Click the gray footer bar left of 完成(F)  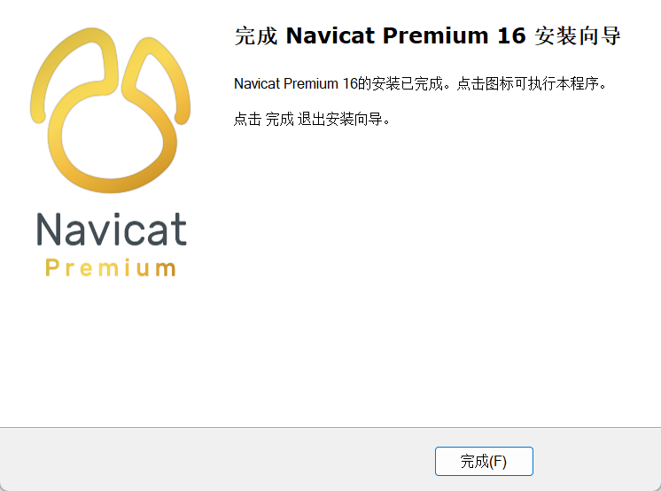pyautogui.click(x=217, y=460)
